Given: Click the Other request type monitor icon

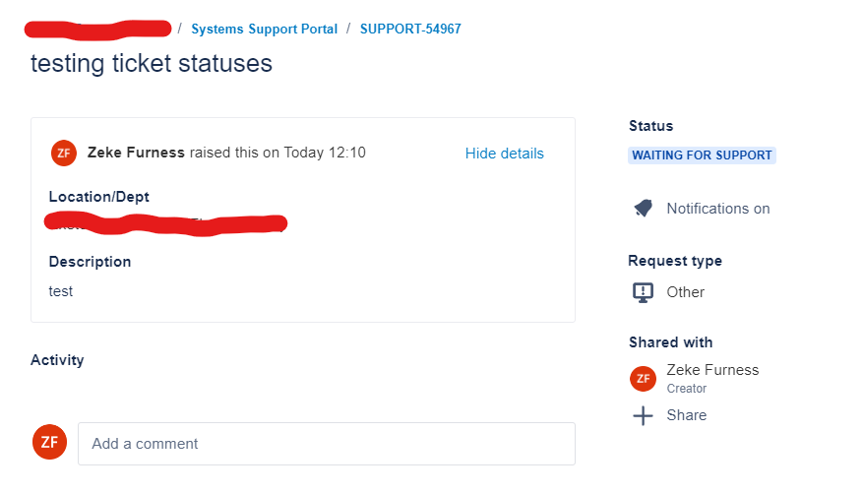Looking at the screenshot, I should (x=643, y=292).
